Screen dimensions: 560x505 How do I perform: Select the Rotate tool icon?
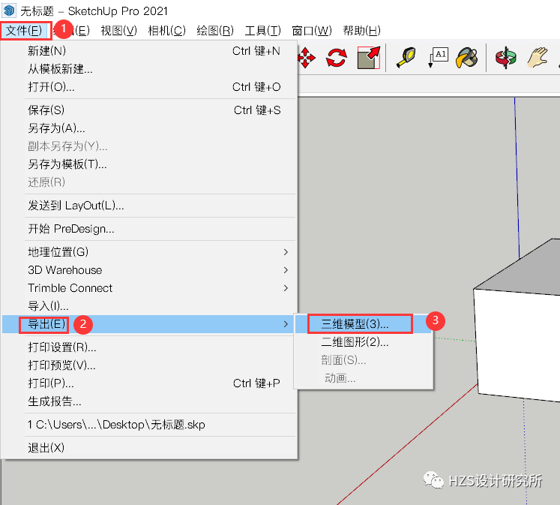[336, 58]
